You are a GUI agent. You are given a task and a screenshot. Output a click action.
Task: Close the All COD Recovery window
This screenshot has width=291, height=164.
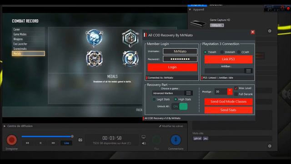[253, 32]
